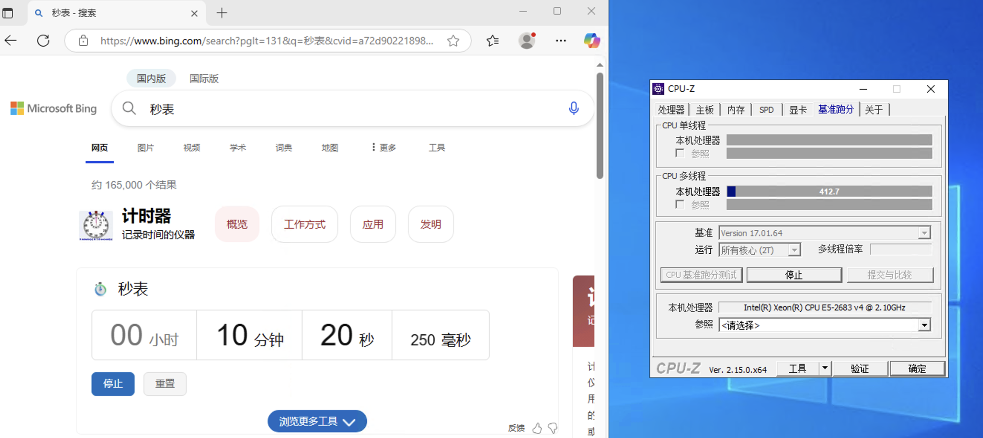This screenshot has height=438, width=983.
Task: Click the multi-thread 412.7 progress bar
Action: coord(829,191)
